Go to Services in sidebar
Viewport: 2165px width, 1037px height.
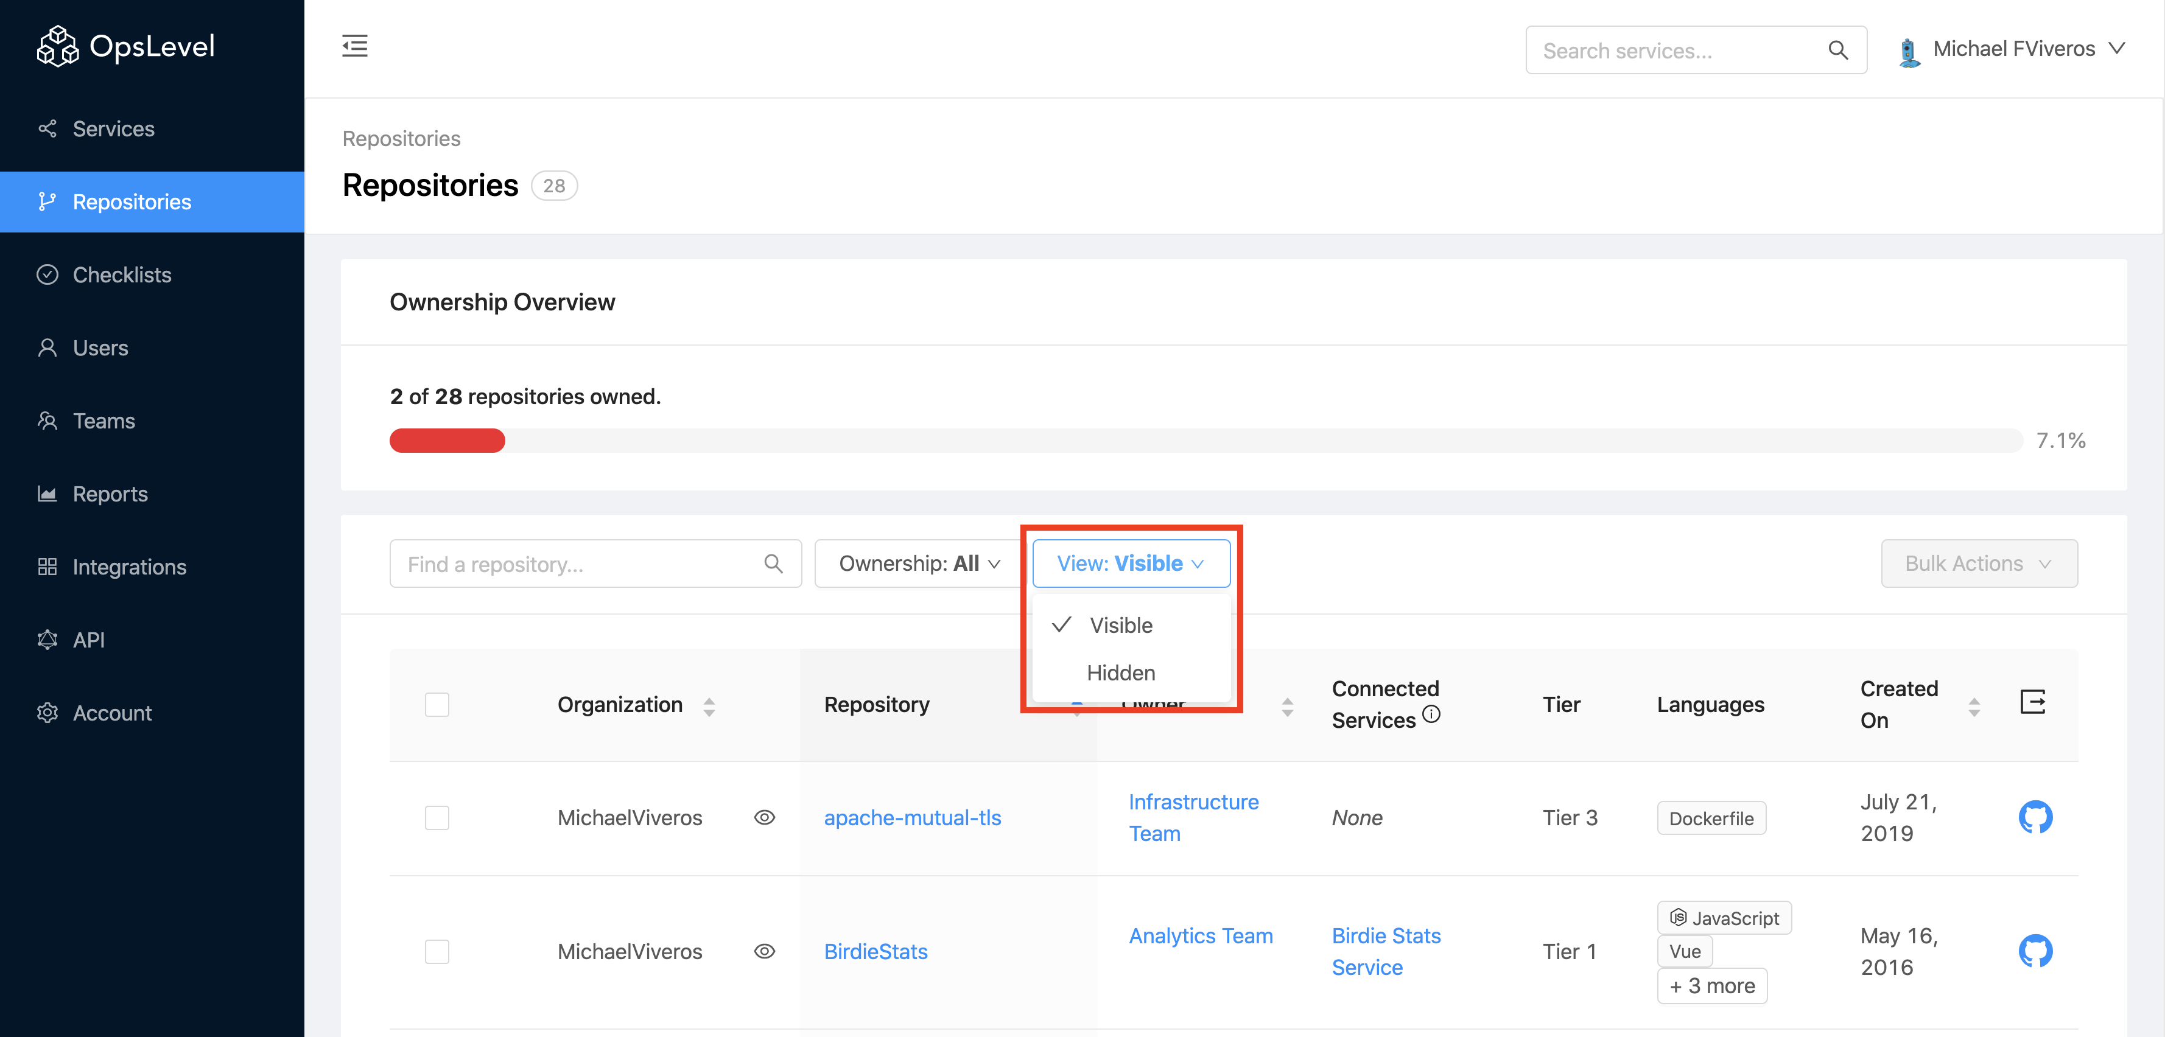(152, 128)
